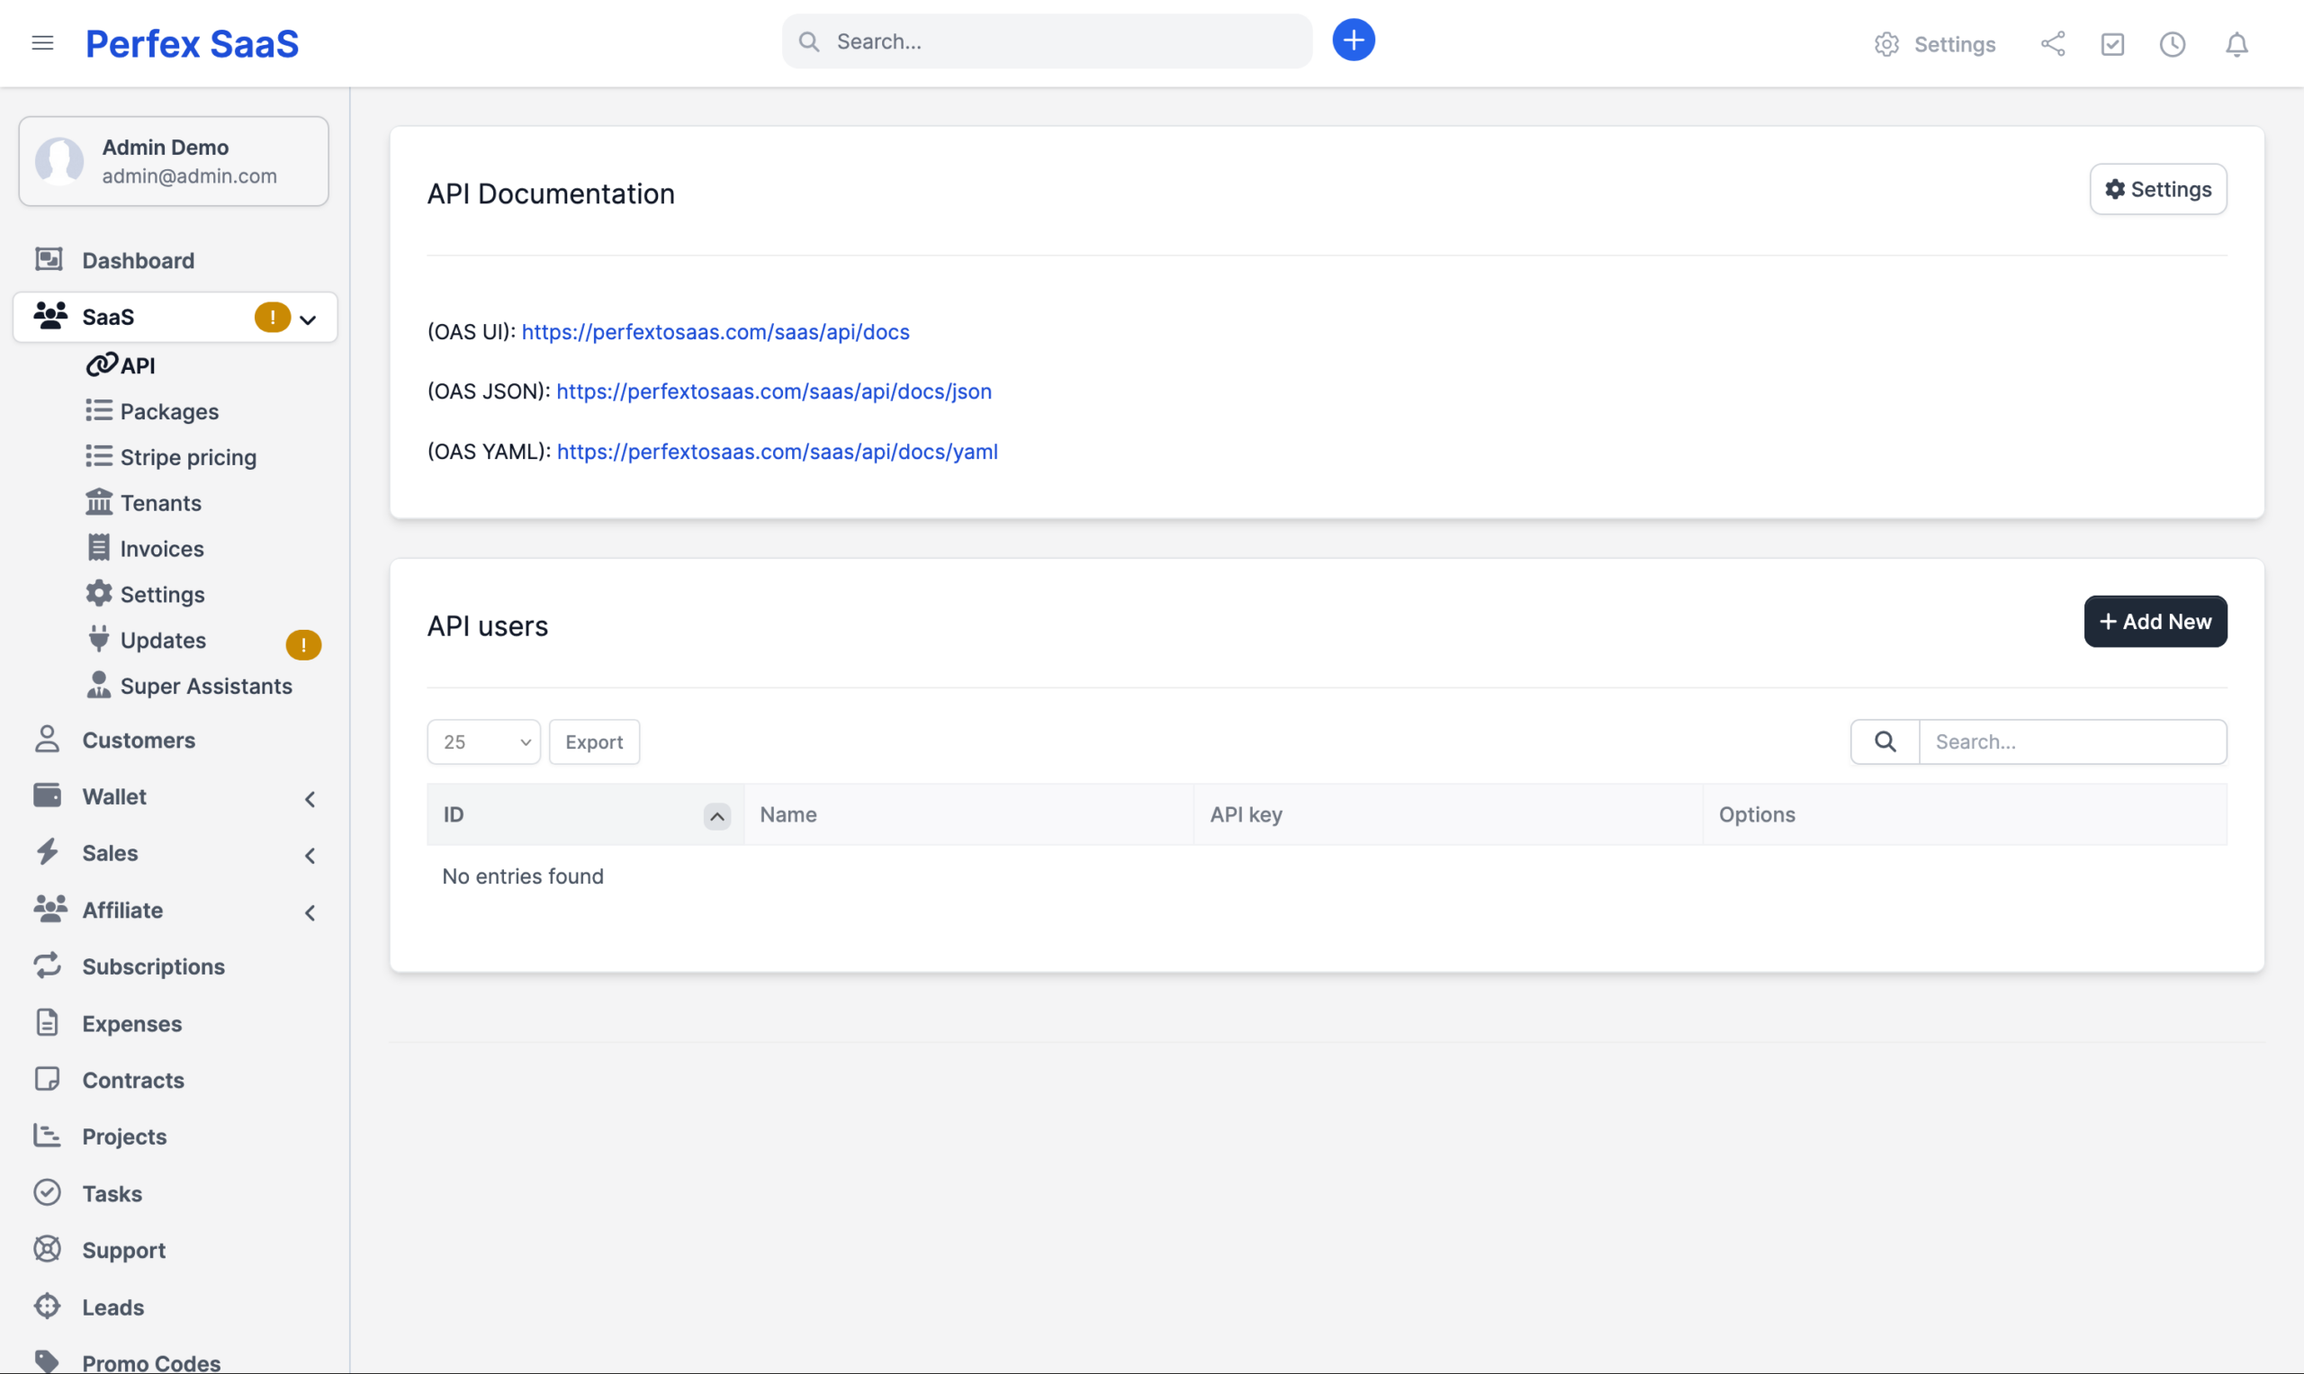Go to Stripe pricing menu item
Screen dimensions: 2304x1374
pos(188,457)
